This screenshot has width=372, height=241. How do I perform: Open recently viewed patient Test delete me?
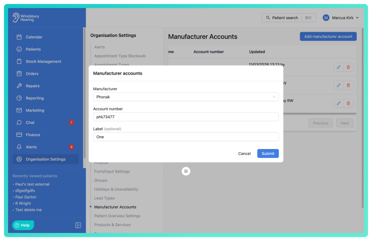[x=29, y=210]
